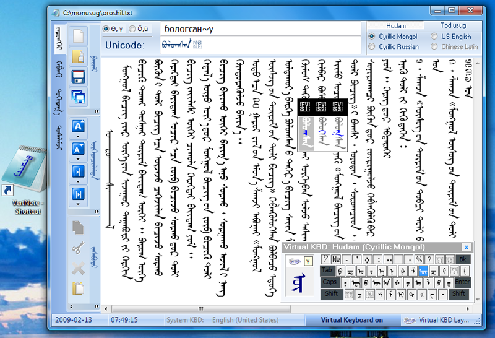Open dropdown arrow under lower column spacing icon

point(79,204)
